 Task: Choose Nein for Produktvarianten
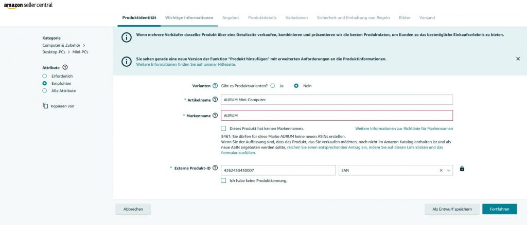click(x=296, y=86)
